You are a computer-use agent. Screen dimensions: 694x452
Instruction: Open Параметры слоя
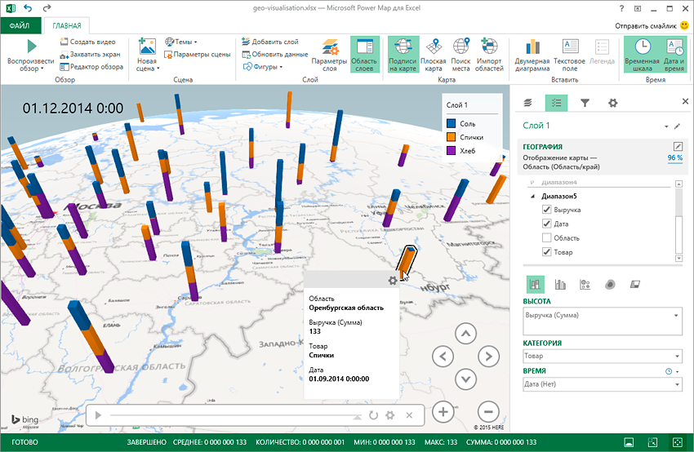[x=329, y=55]
